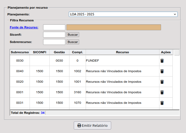Click the Emitir Relatório button
The image size is (186, 133).
tap(92, 125)
